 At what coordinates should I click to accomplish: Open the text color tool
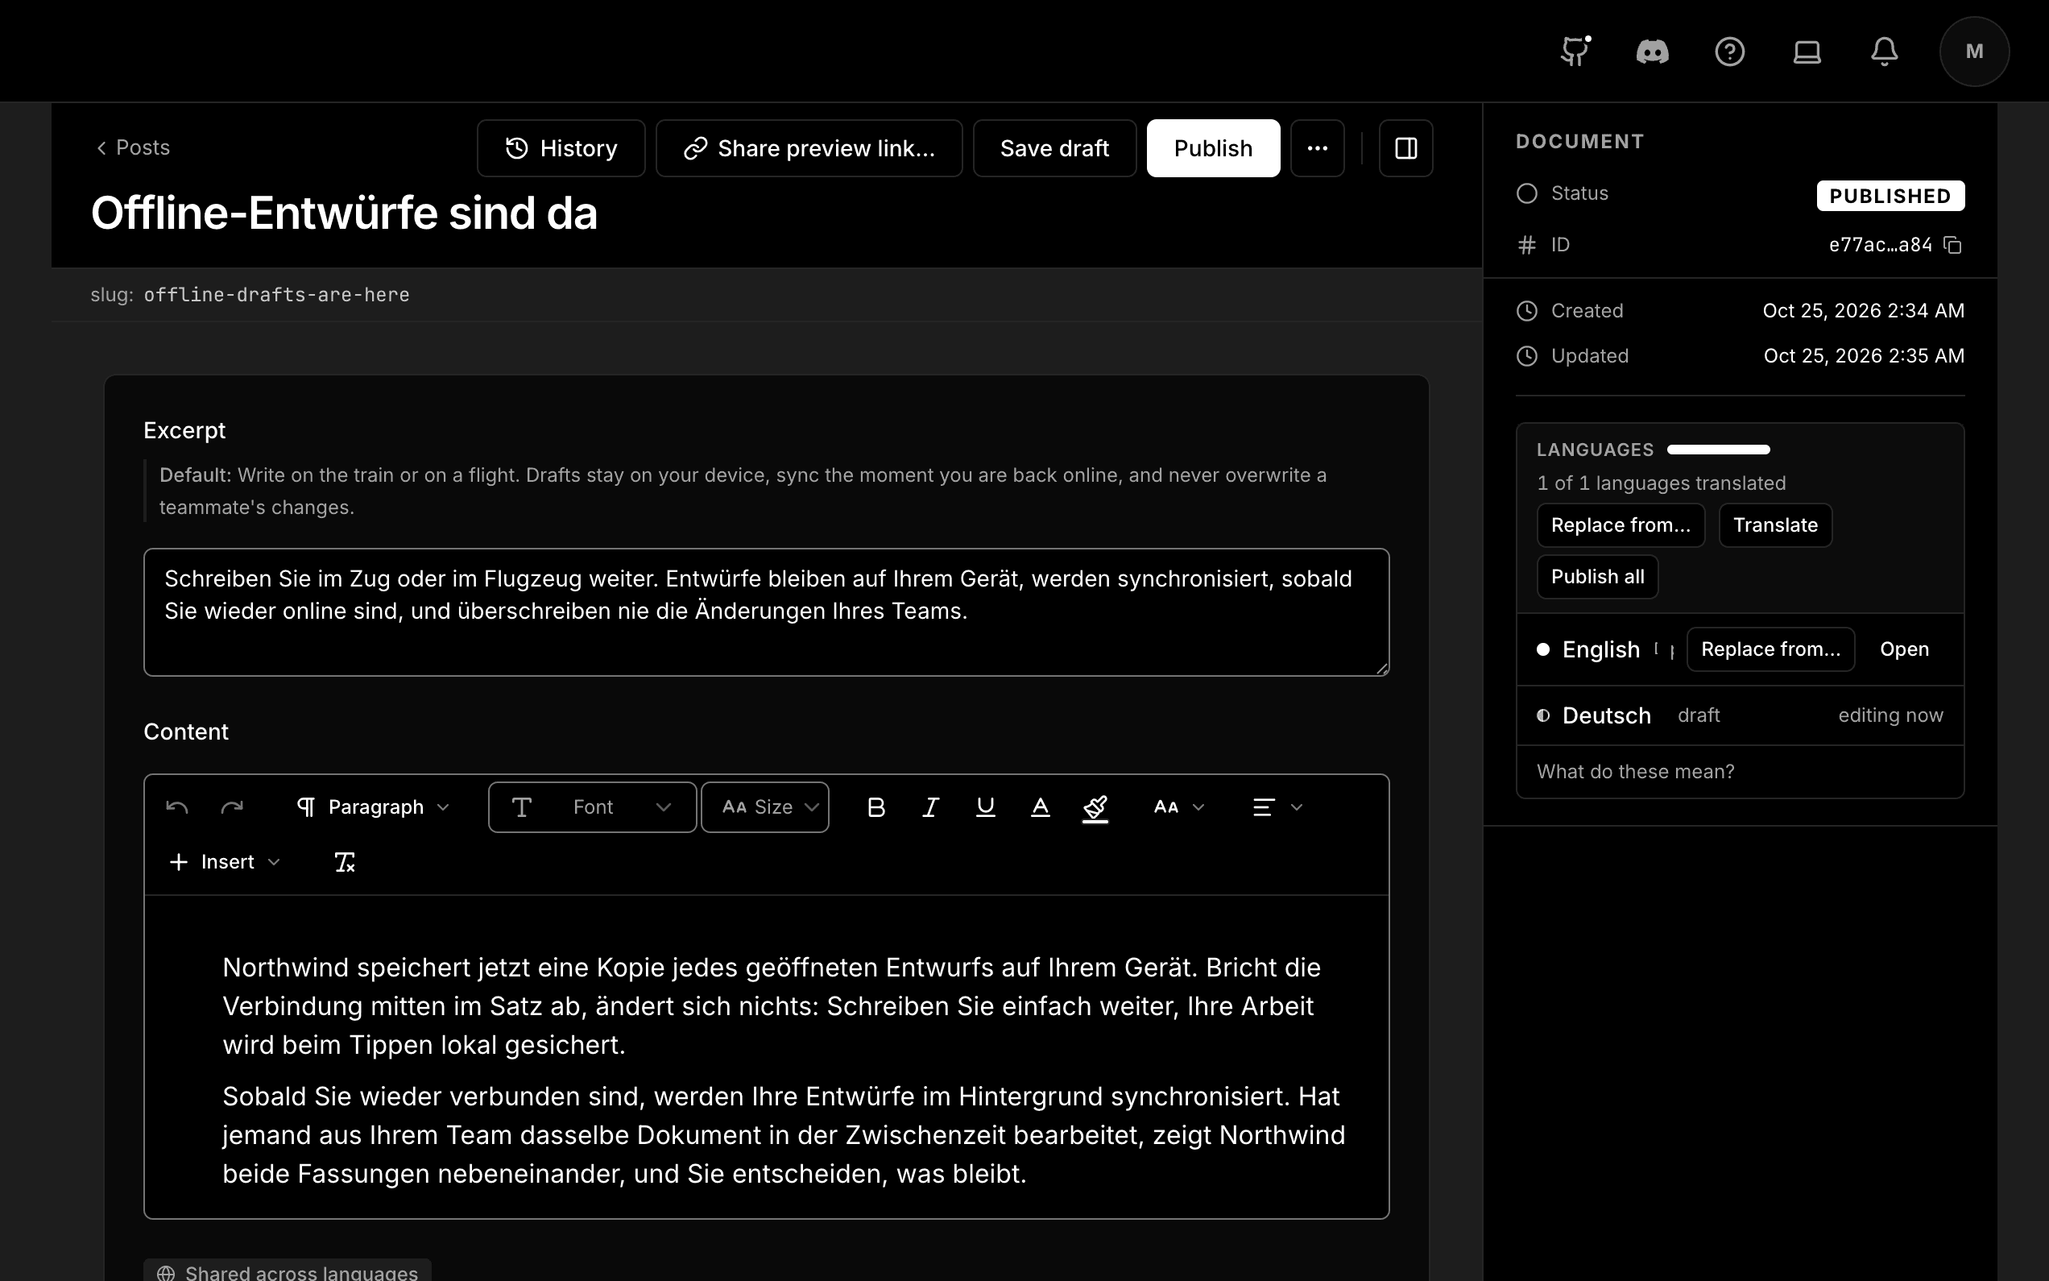coord(1041,807)
